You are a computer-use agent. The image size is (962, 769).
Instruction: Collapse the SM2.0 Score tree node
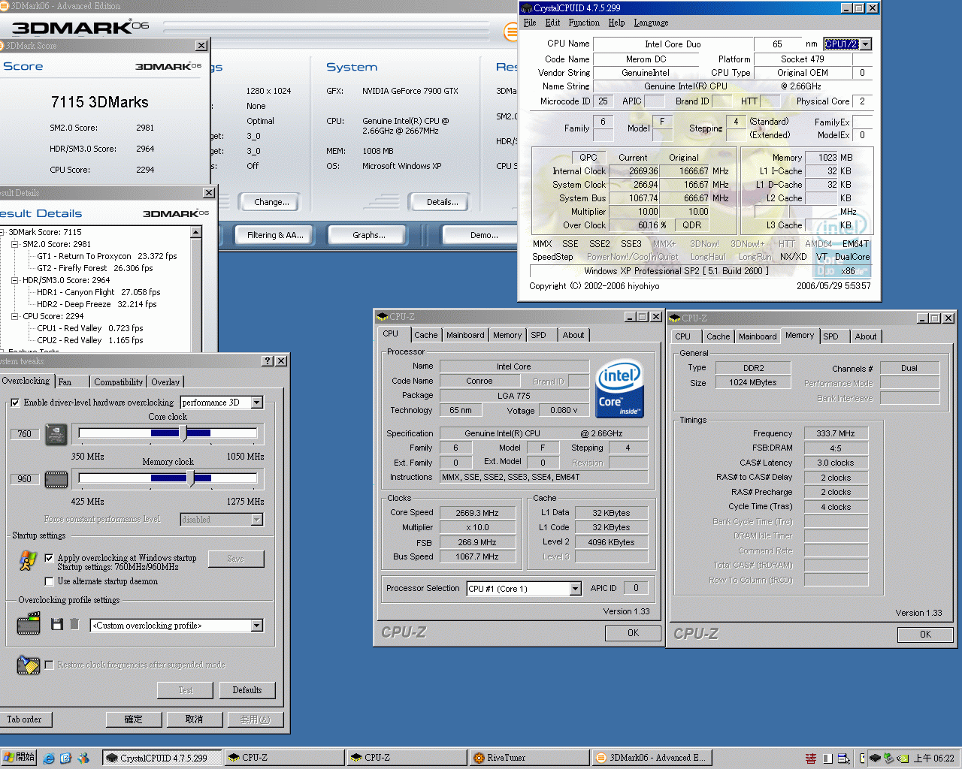tap(14, 244)
